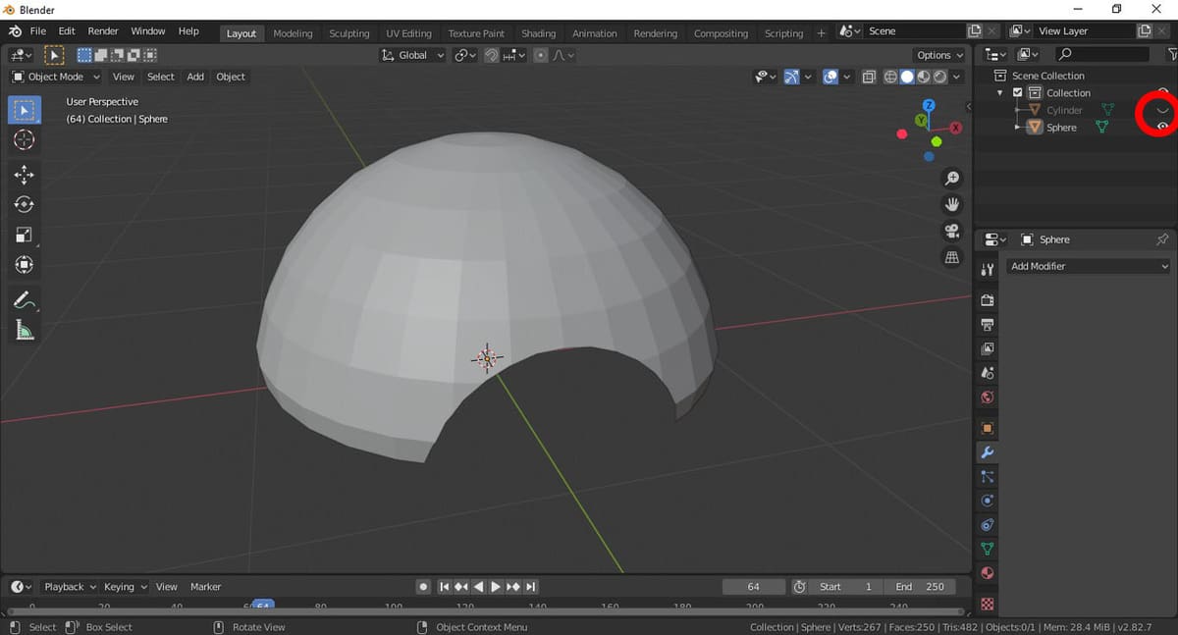Jump to the timeline start frame

[x=444, y=587]
